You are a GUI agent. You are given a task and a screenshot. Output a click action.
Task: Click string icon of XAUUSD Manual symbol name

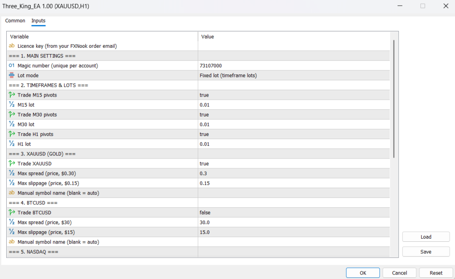pos(12,193)
